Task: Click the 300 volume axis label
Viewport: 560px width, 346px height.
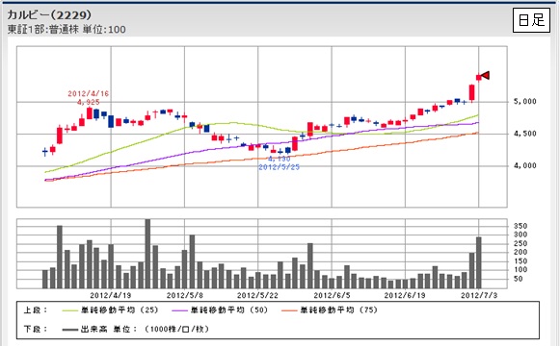Action: coord(520,235)
